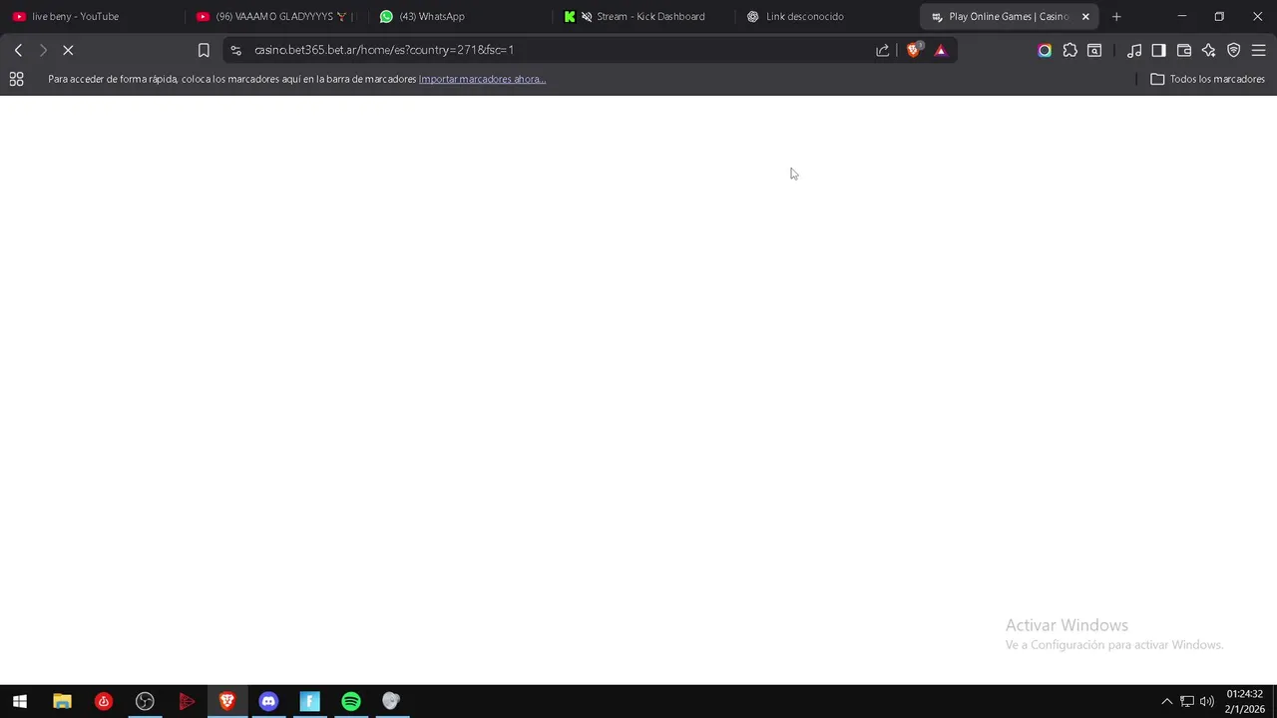
Task: Open the Windows Start menu
Action: [19, 701]
